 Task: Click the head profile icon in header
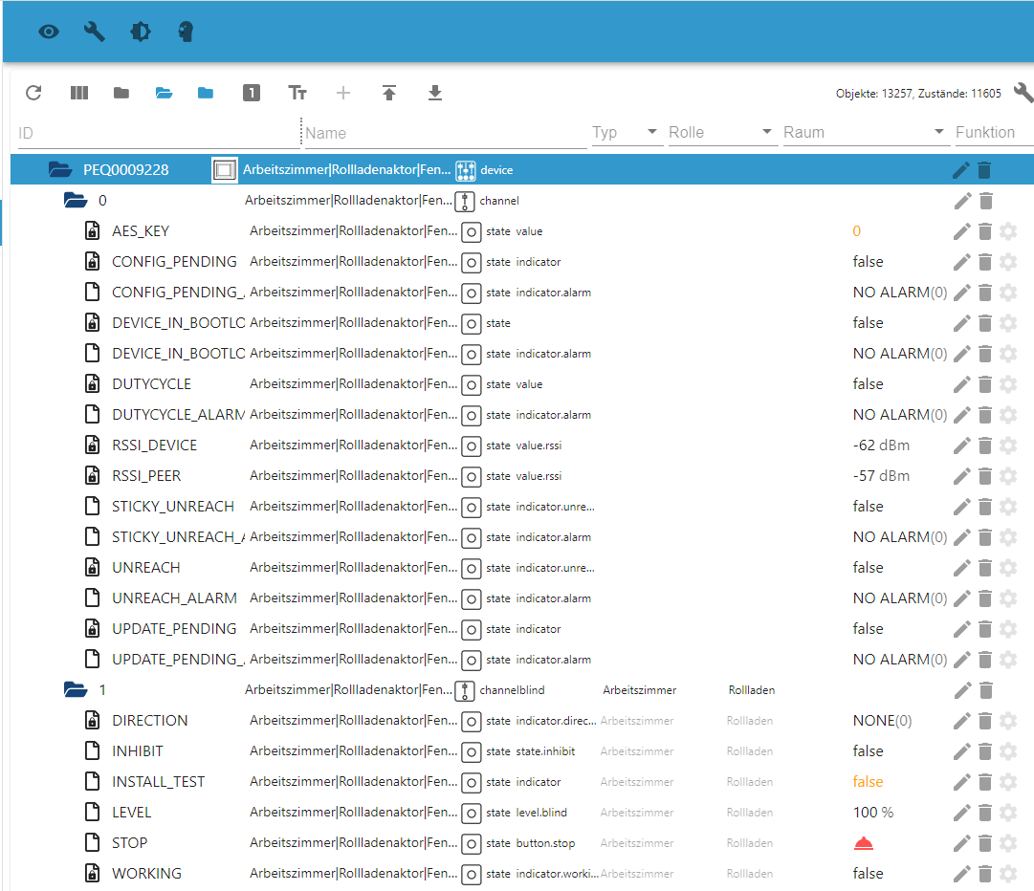click(186, 32)
